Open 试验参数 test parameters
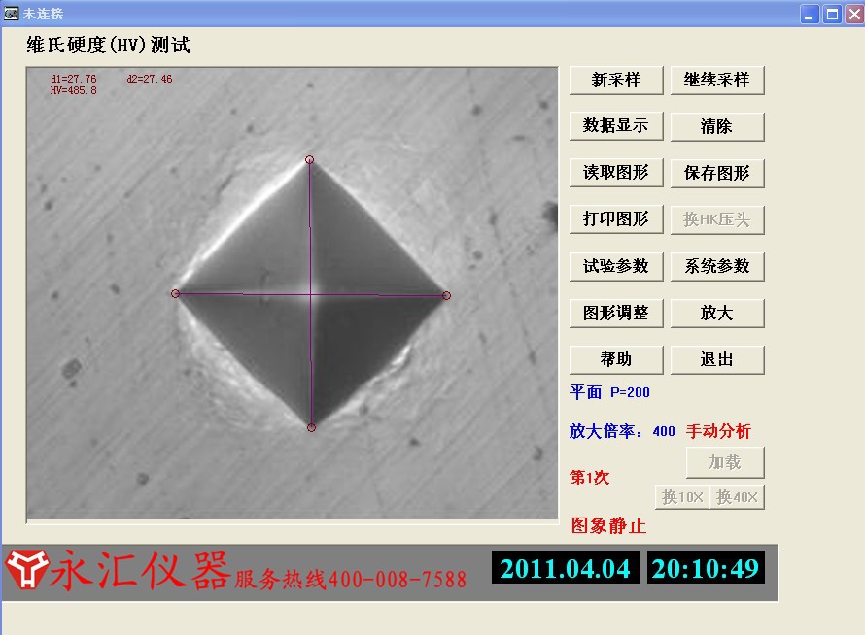The image size is (865, 635). (616, 266)
